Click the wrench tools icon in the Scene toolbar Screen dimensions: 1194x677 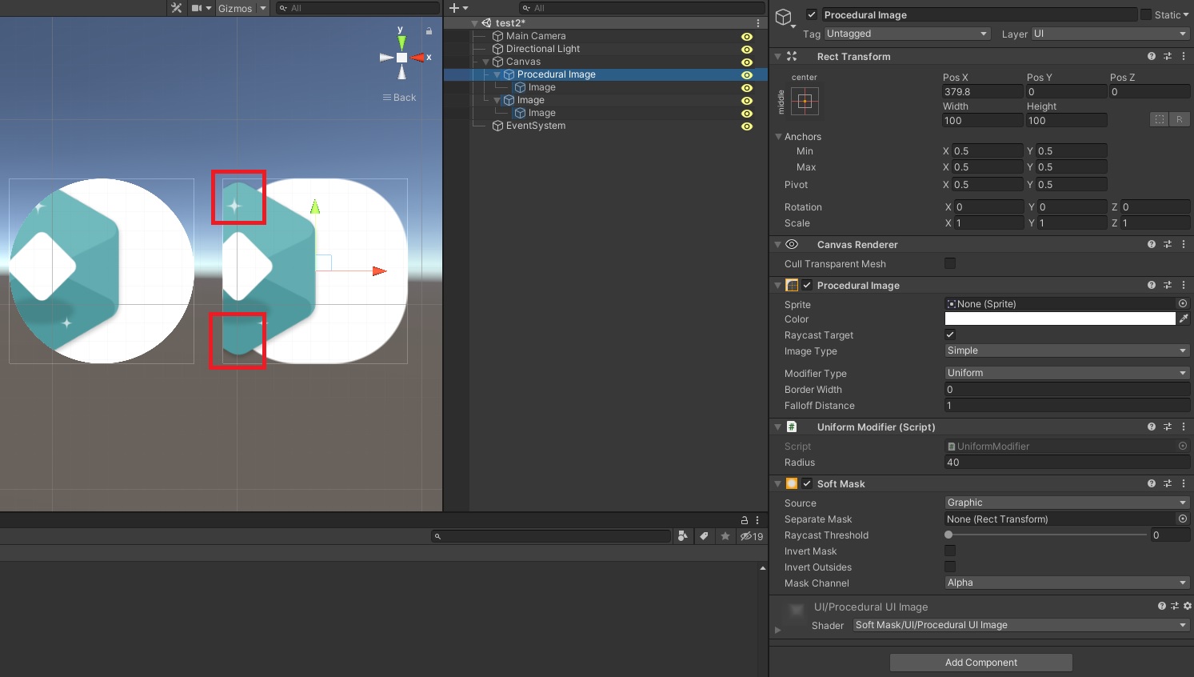[175, 8]
